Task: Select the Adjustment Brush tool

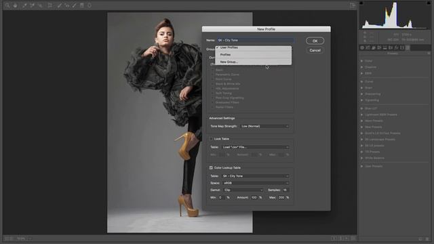Action: pos(74,5)
